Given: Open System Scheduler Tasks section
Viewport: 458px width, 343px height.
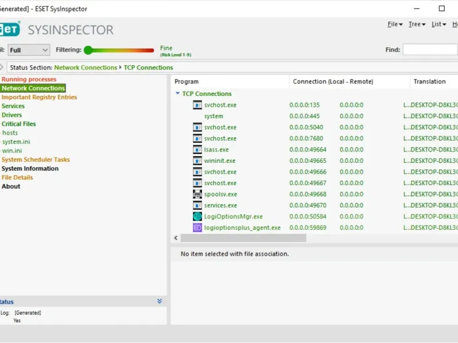Looking at the screenshot, I should 35,159.
